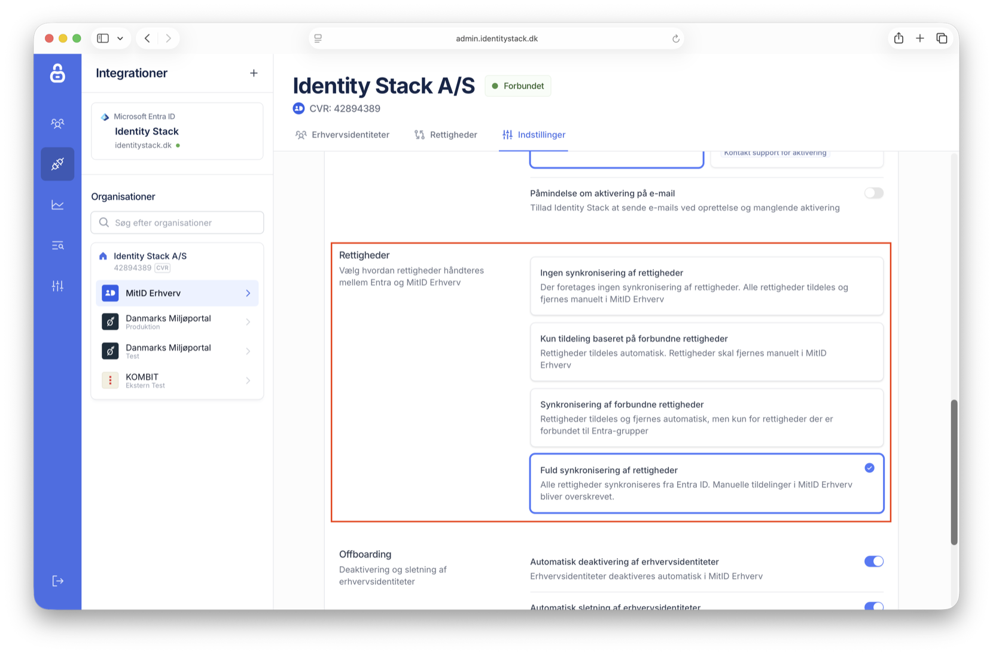Open the Identity Stack Entra ID card
Image resolution: width=993 pixels, height=654 pixels.
[177, 131]
